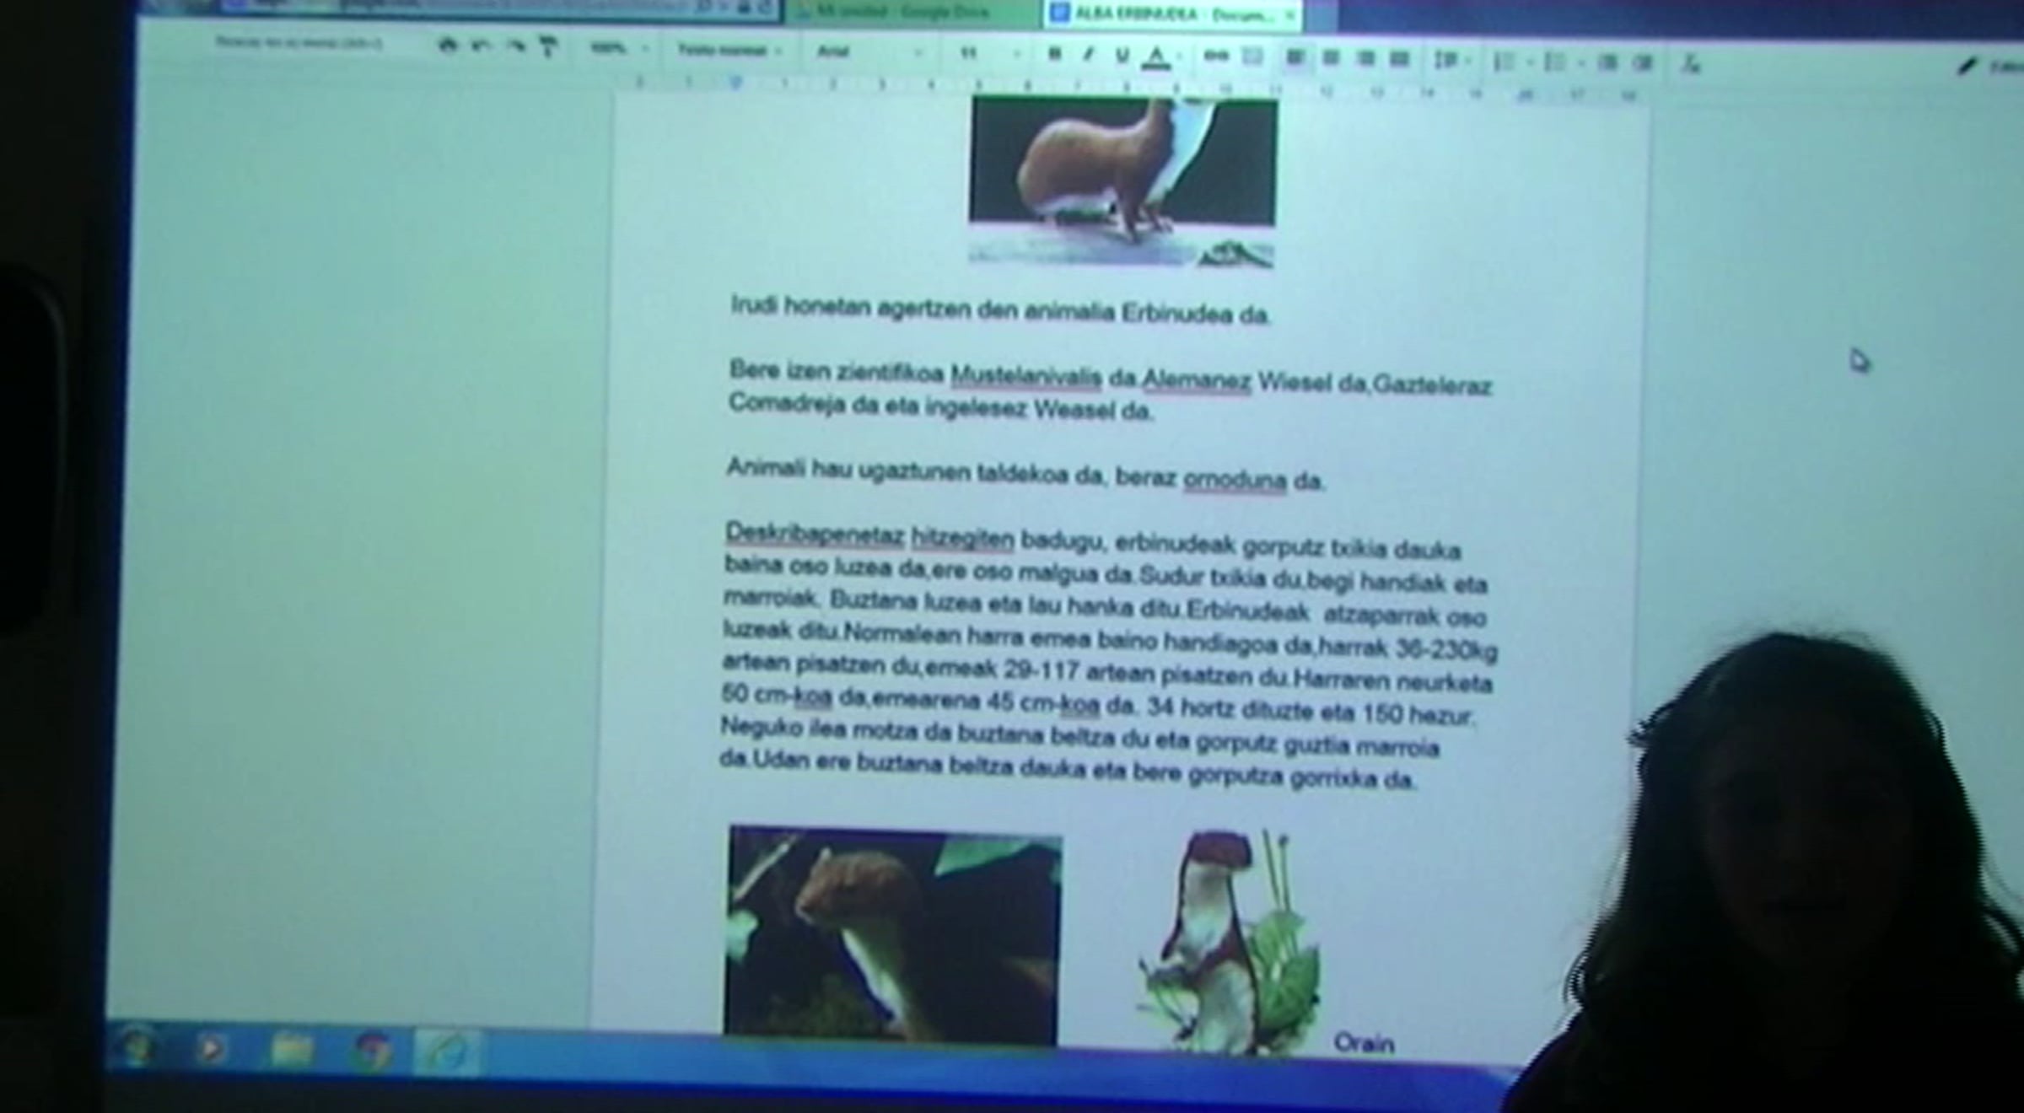Open the media player taskbar icon
This screenshot has width=2024, height=1113.
pos(211,1050)
